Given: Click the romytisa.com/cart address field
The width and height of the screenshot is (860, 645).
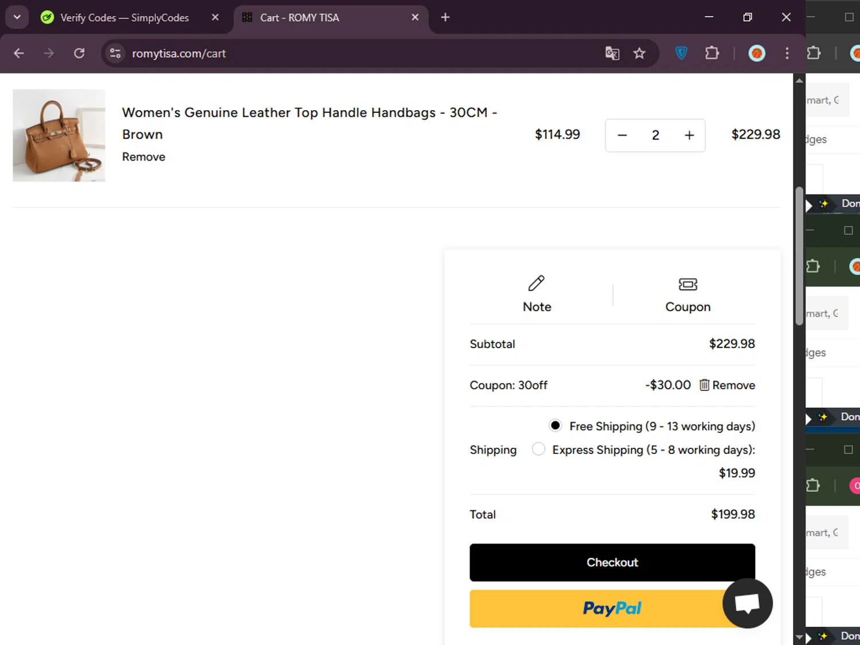Looking at the screenshot, I should [179, 53].
